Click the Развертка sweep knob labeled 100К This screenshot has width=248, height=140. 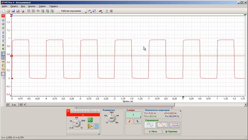coord(112,118)
